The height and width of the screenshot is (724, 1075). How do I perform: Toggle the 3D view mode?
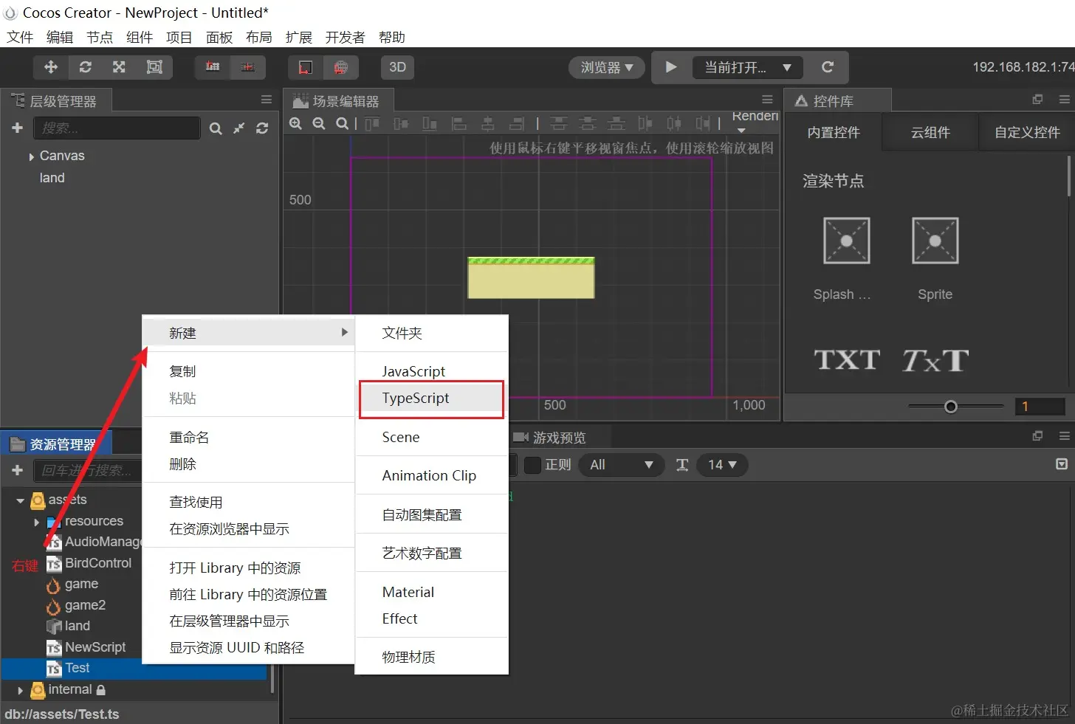pyautogui.click(x=397, y=67)
